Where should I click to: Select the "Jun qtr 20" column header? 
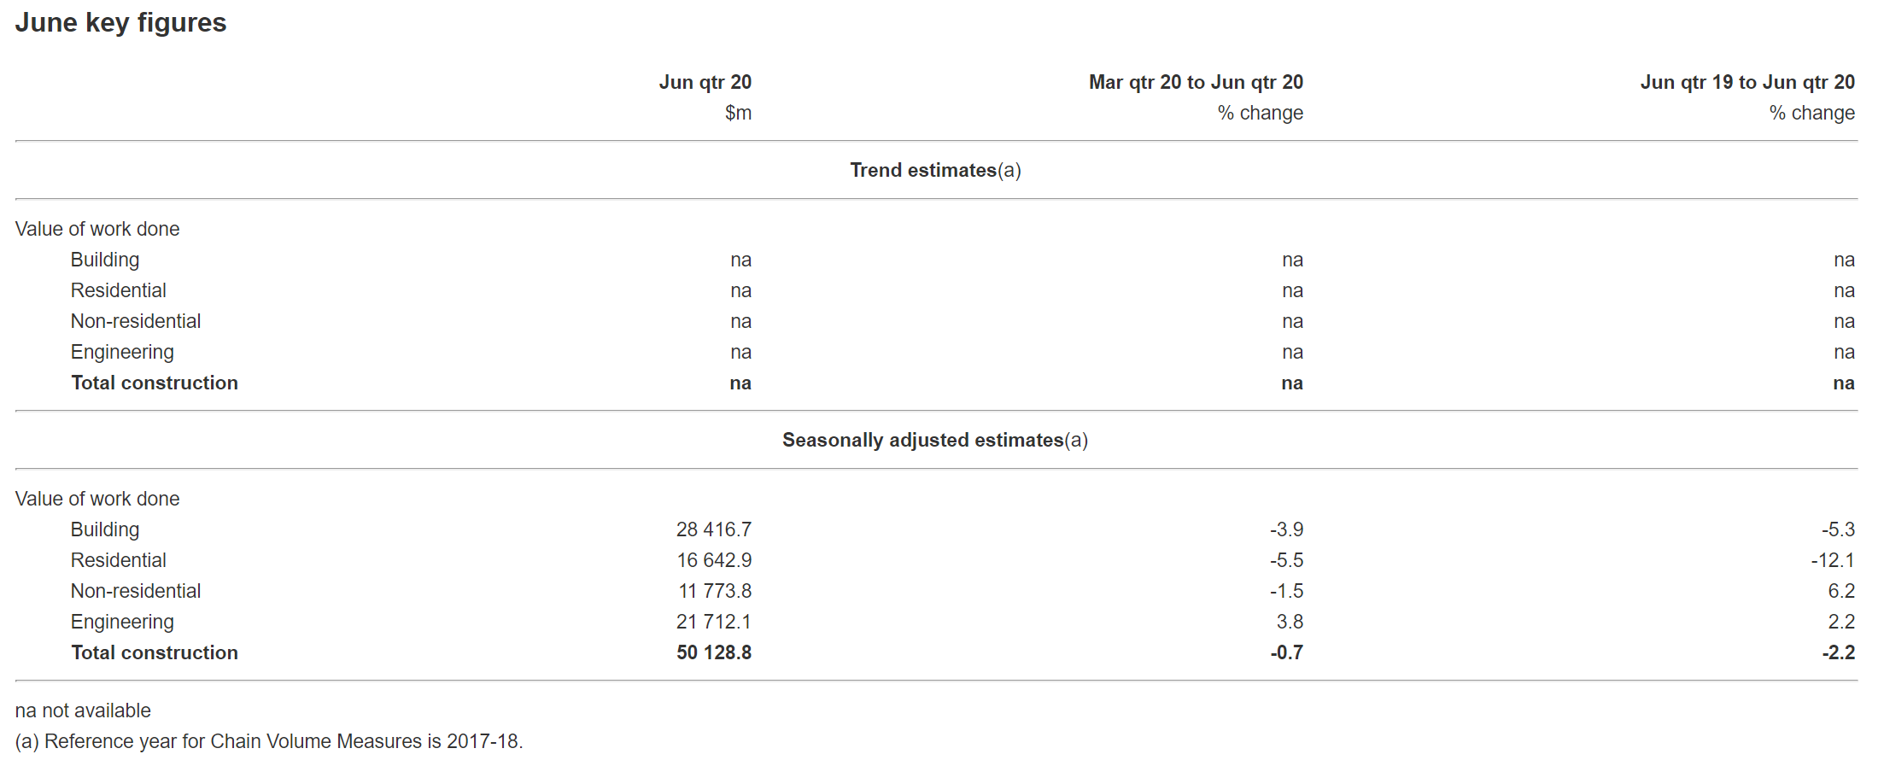[x=705, y=82]
